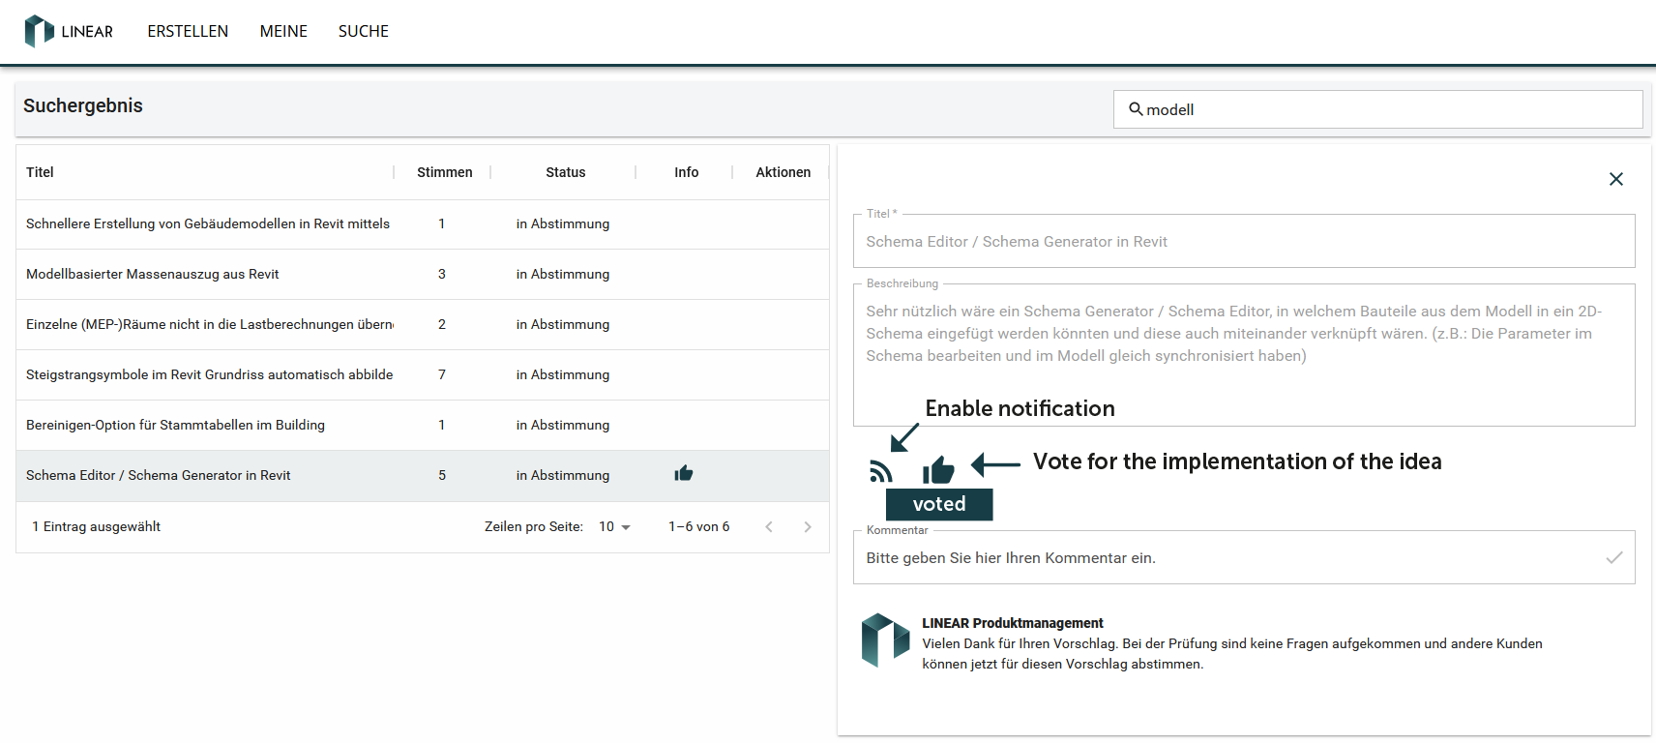
Task: Open the ERSTELLEN menu
Action: [x=188, y=31]
